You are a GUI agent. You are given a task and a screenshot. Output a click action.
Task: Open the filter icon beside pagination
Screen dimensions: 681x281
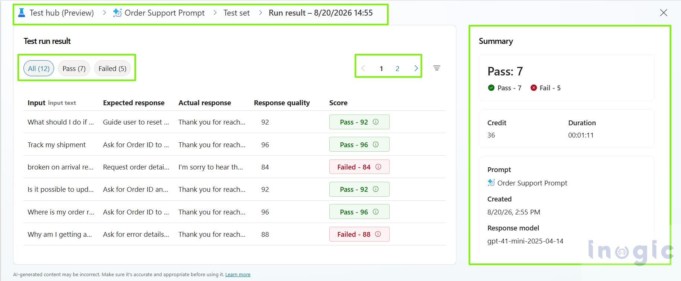(x=437, y=68)
